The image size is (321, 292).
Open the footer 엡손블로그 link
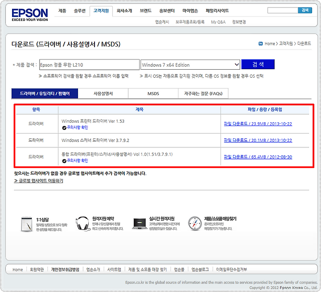tap(200, 270)
